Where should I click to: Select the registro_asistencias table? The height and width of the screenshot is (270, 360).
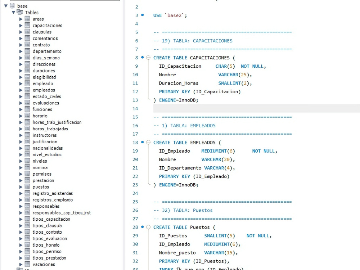point(53,193)
